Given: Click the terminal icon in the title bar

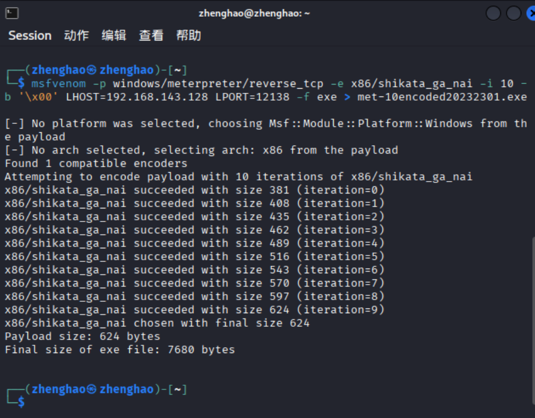Looking at the screenshot, I should (x=12, y=13).
